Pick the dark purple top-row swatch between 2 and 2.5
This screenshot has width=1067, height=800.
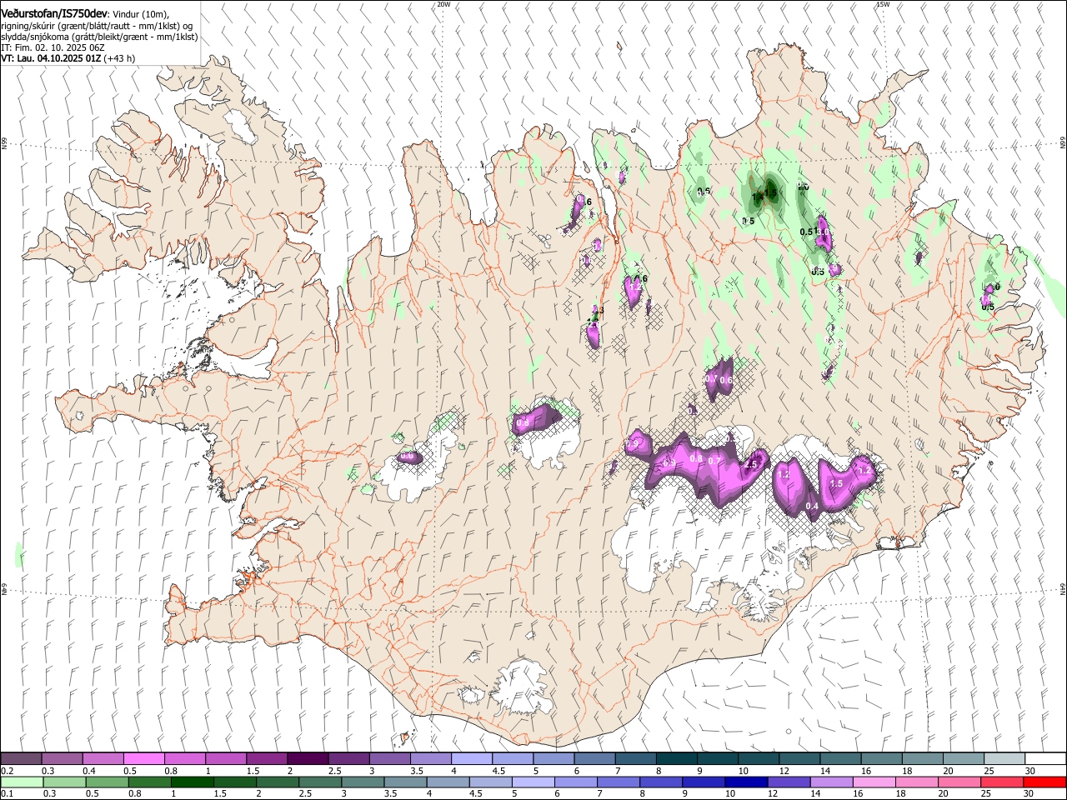(308, 759)
